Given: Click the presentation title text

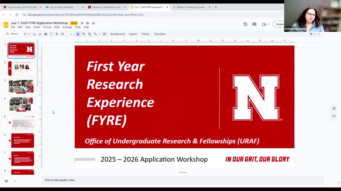Looking at the screenshot, I should pyautogui.click(x=39, y=23).
